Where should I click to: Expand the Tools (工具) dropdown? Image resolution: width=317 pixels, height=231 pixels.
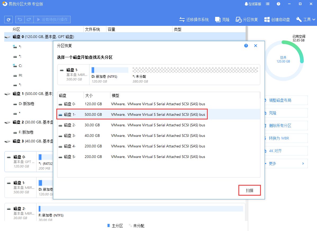point(305,20)
